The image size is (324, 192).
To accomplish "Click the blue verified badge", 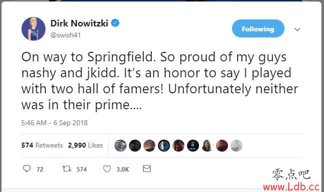I will click(115, 23).
